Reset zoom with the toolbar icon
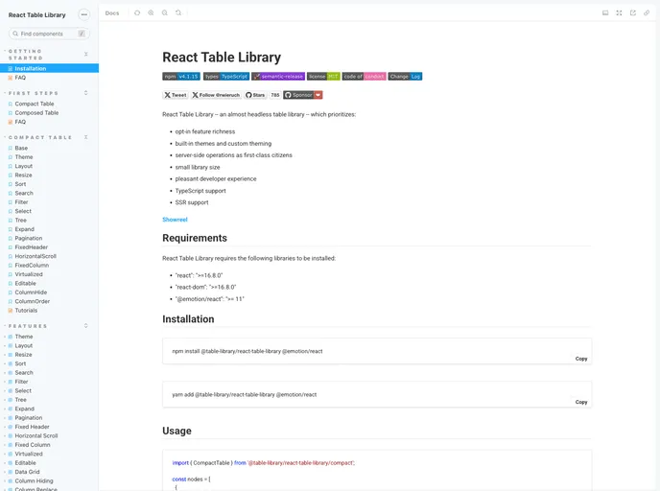 coord(178,13)
